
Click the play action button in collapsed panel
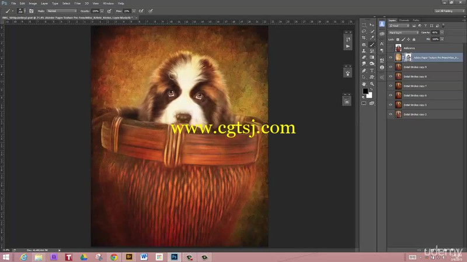coord(348,47)
